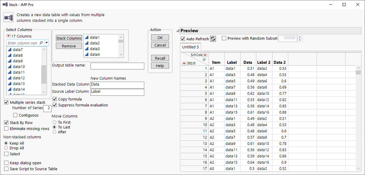Select data13 column in Select Columns list

click(x=19, y=83)
